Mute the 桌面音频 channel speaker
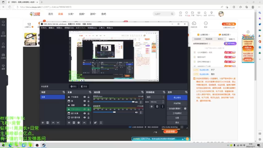 (x=136, y=112)
